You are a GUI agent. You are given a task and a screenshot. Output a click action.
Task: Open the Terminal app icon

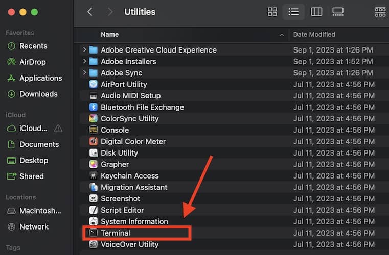click(x=93, y=233)
